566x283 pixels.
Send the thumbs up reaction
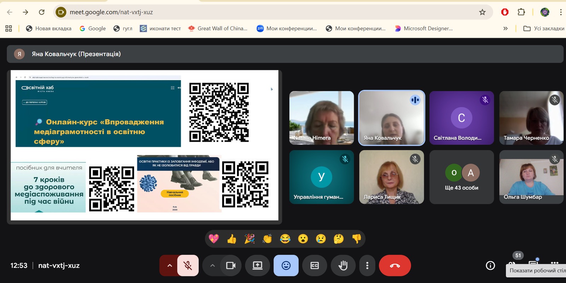[232, 239]
